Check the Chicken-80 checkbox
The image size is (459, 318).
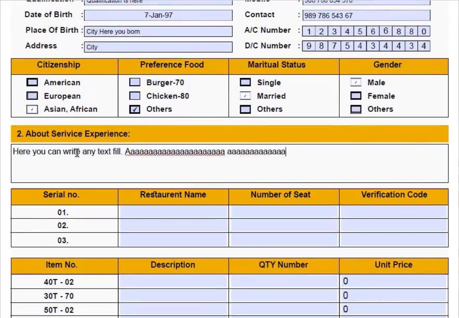134,96
